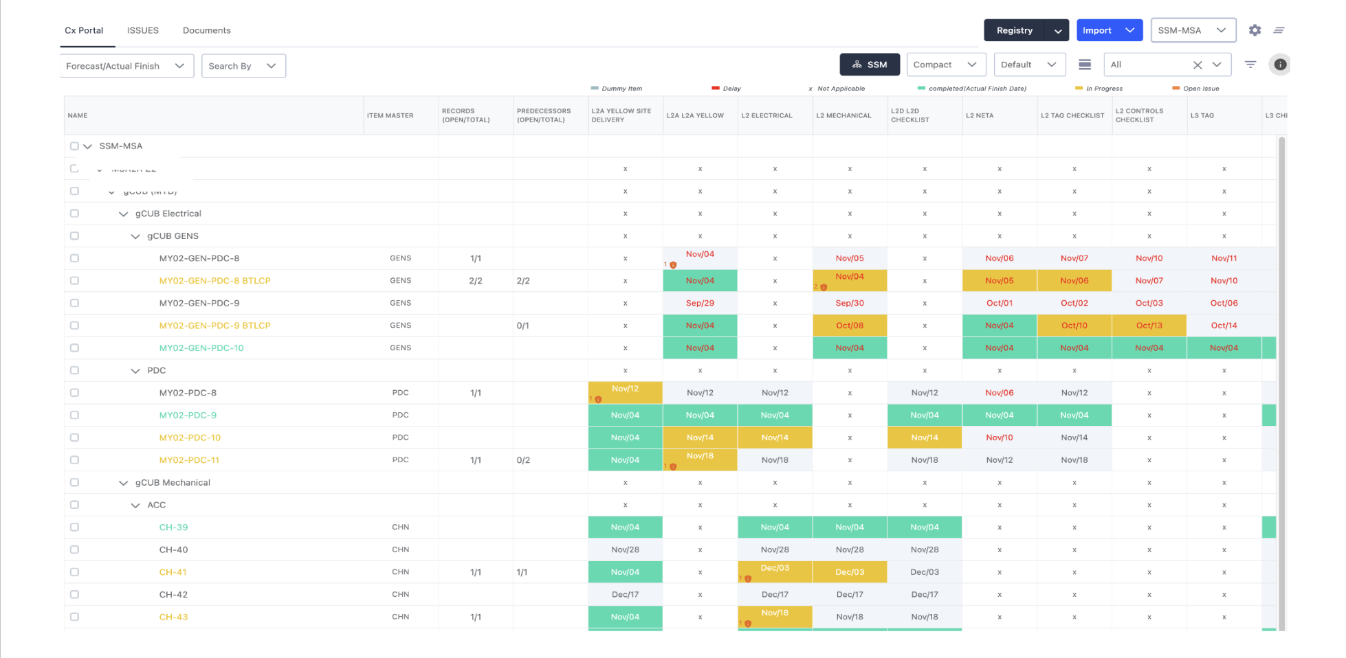Image resolution: width=1346 pixels, height=658 pixels.
Task: Click the filter funnel icon near the info button
Action: pos(1250,64)
